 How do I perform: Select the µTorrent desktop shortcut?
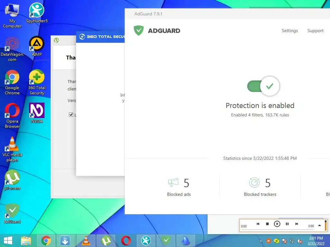pos(12,180)
